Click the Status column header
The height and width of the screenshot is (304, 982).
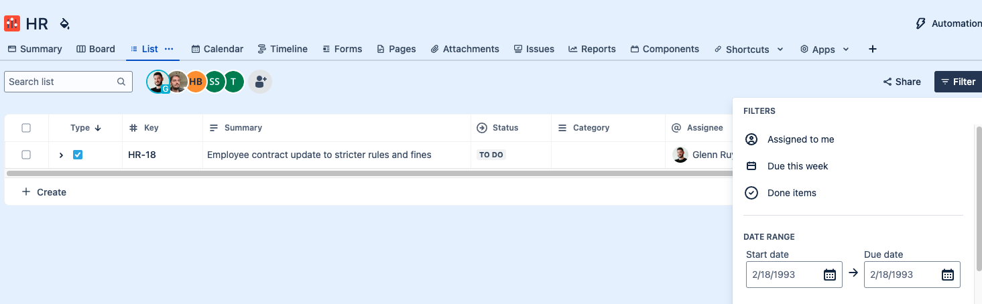coord(511,128)
